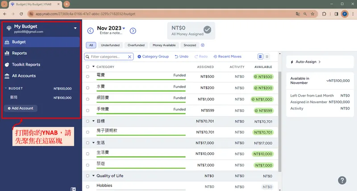357x191 pixels.
Task: Click the 網路費 available NT$1,000 pill
Action: click(x=262, y=99)
